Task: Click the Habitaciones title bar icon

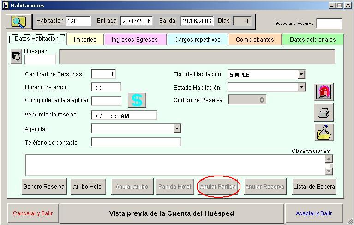Action: click(x=5, y=5)
